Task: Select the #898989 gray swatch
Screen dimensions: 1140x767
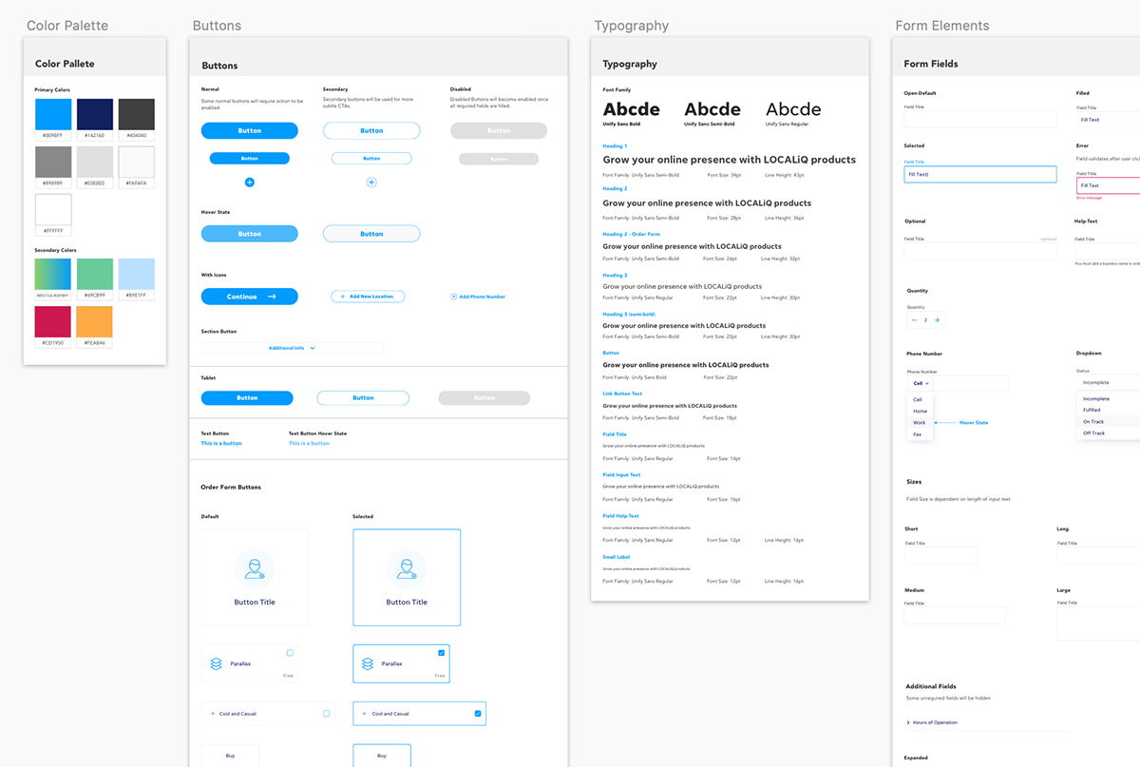Action: click(x=53, y=163)
